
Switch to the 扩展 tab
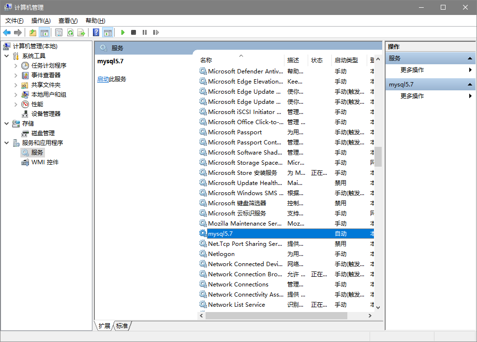click(x=104, y=326)
